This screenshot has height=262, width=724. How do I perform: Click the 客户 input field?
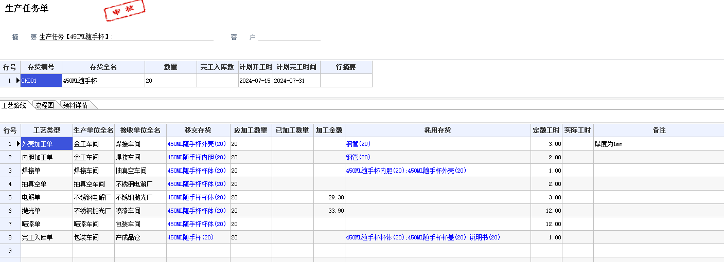tap(289, 37)
